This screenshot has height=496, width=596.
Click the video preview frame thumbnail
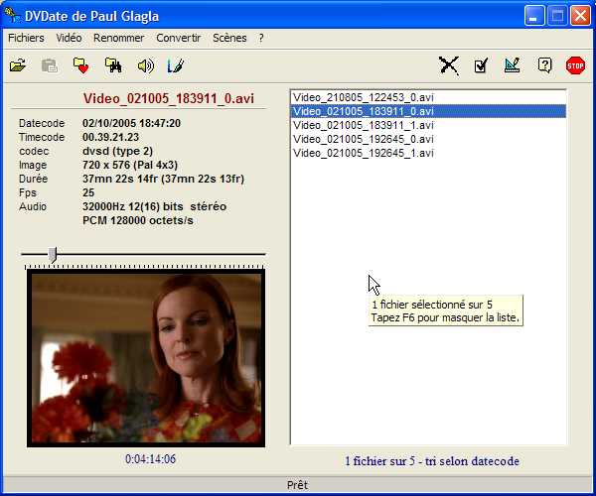tap(146, 358)
